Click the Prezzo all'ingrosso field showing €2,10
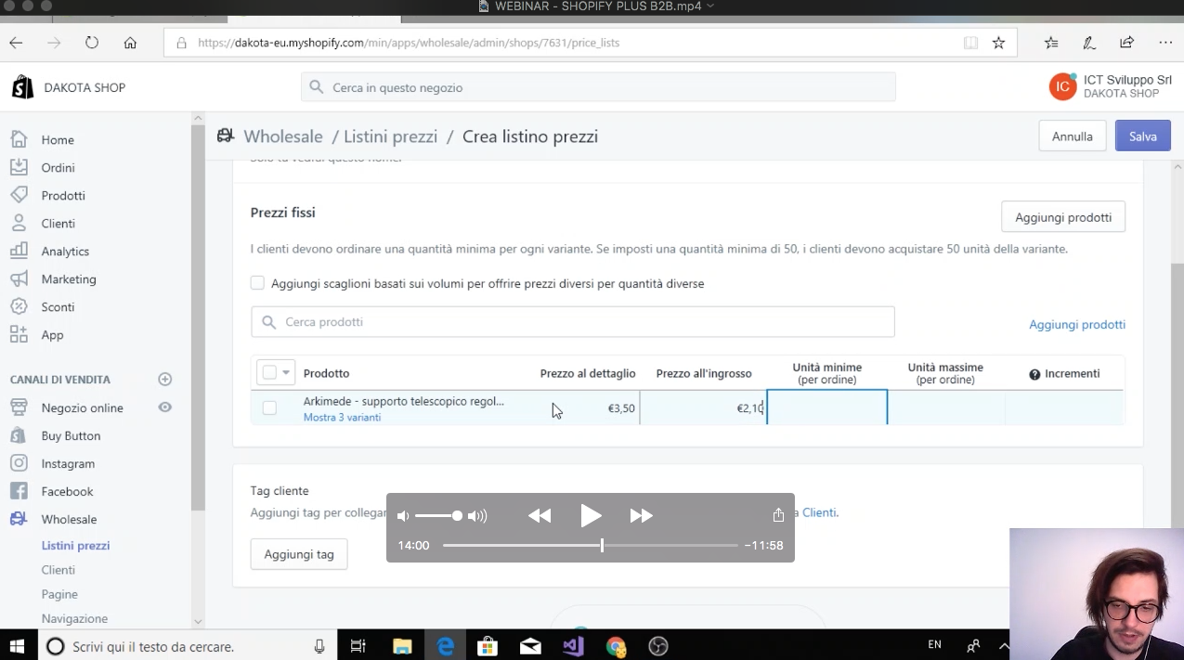 [x=703, y=408]
